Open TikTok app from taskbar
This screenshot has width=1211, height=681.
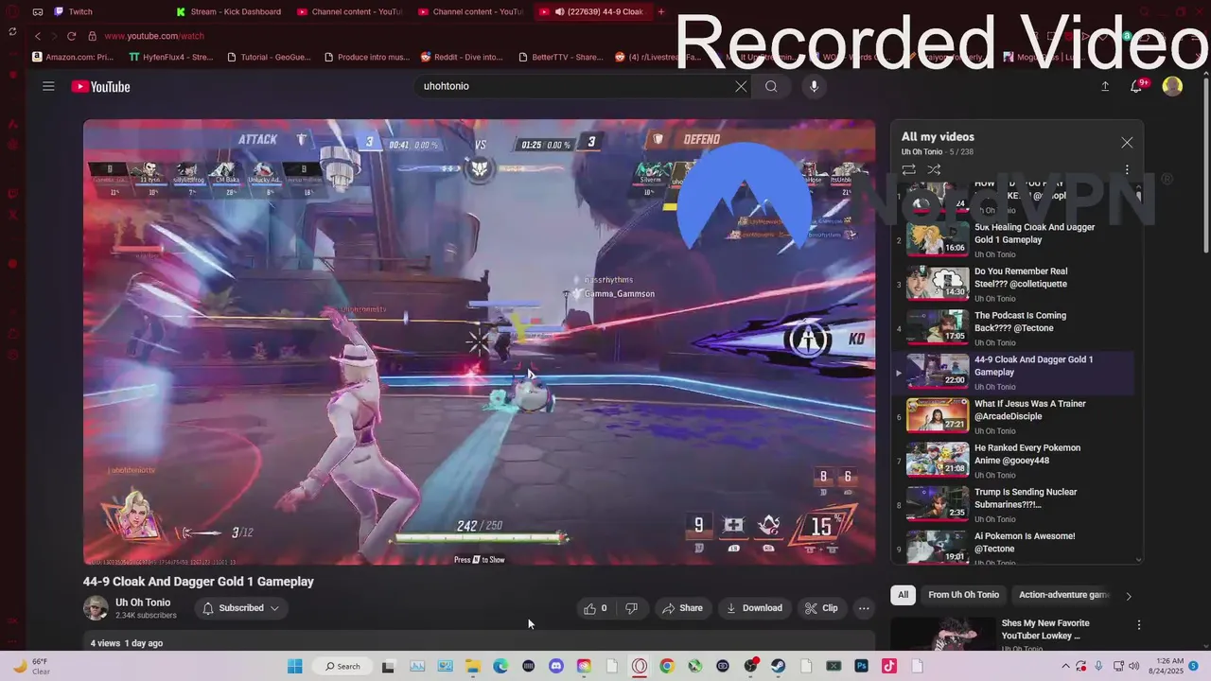pos(888,666)
